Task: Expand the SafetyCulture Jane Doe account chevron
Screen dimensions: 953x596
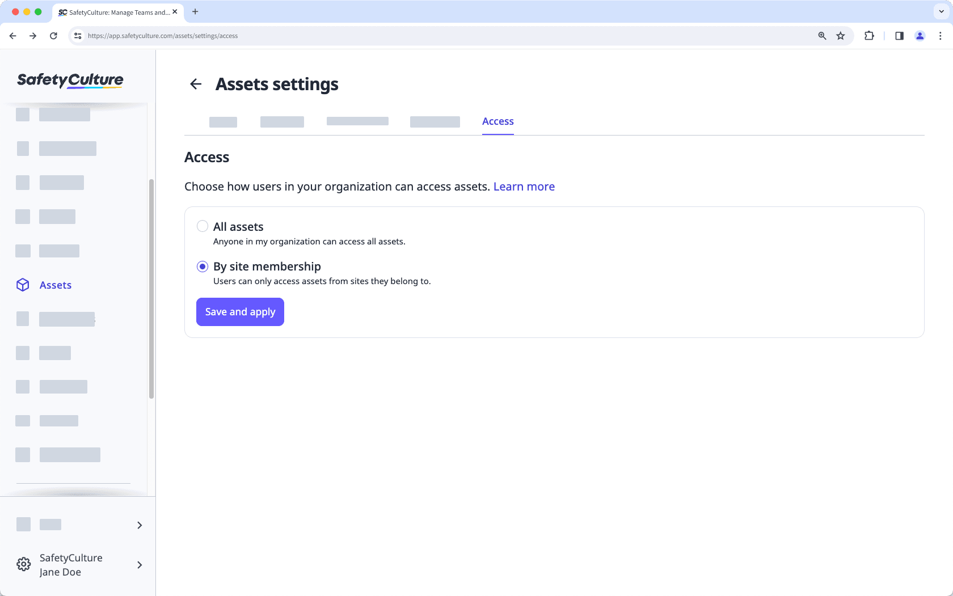Action: click(x=140, y=565)
